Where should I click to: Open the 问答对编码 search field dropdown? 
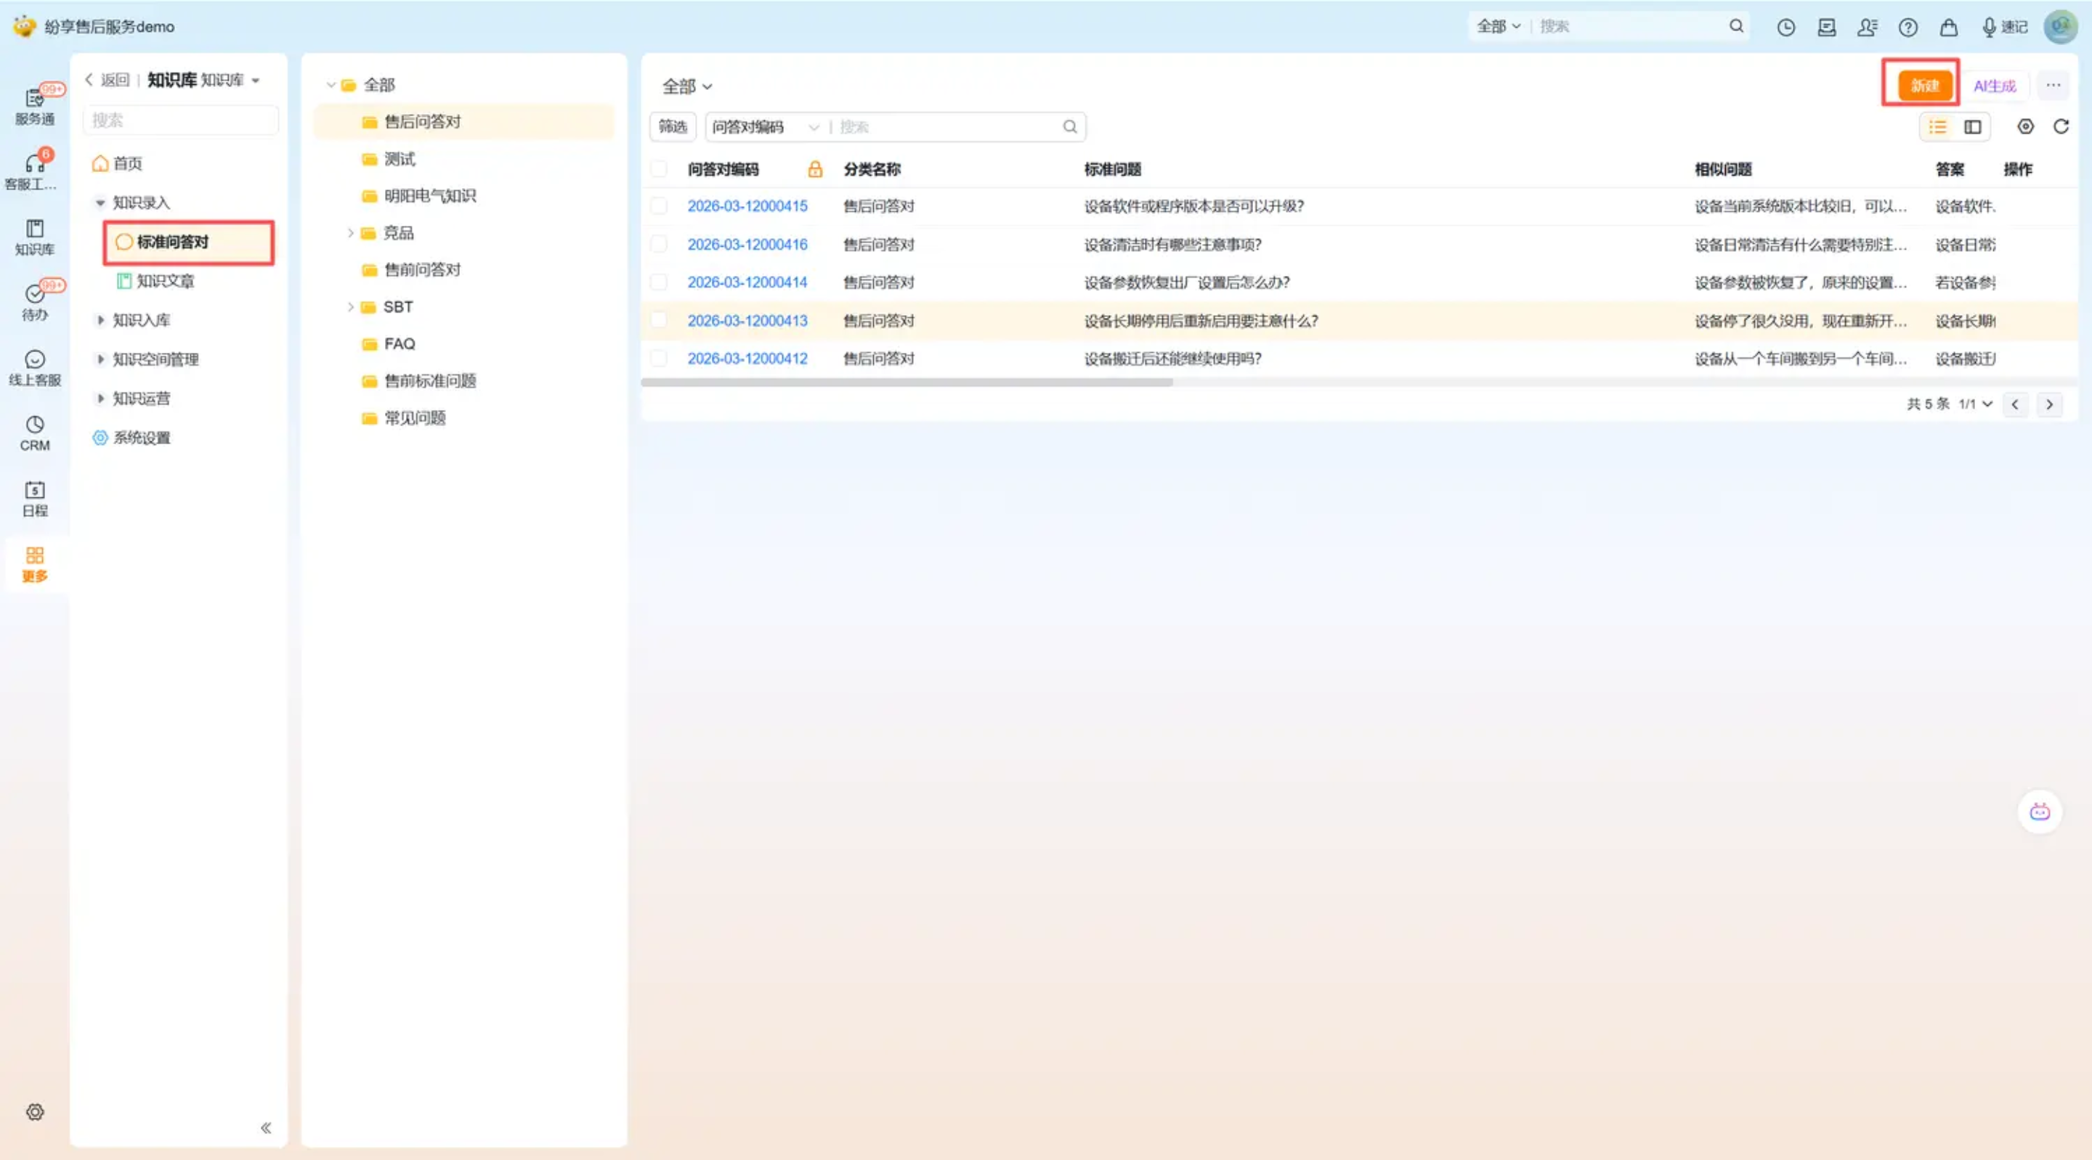point(764,126)
